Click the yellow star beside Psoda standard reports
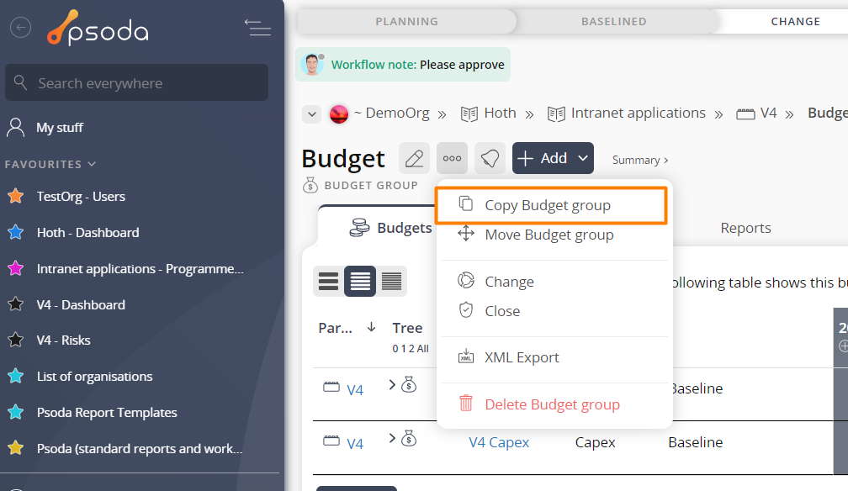Screen dimensions: 848x491 [x=16, y=448]
